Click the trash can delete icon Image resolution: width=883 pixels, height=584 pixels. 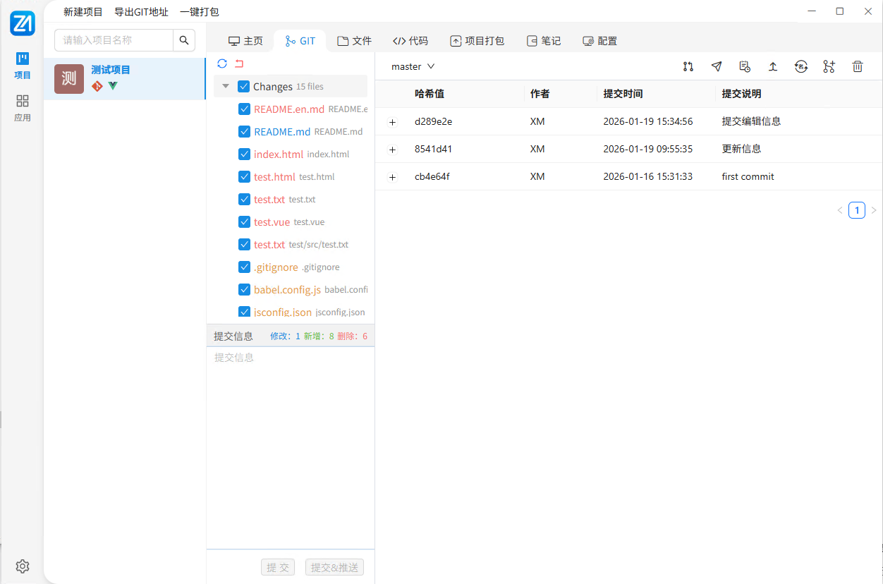(x=857, y=66)
